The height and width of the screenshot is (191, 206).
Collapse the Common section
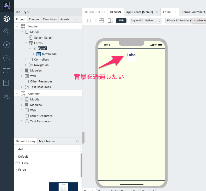point(17,93)
